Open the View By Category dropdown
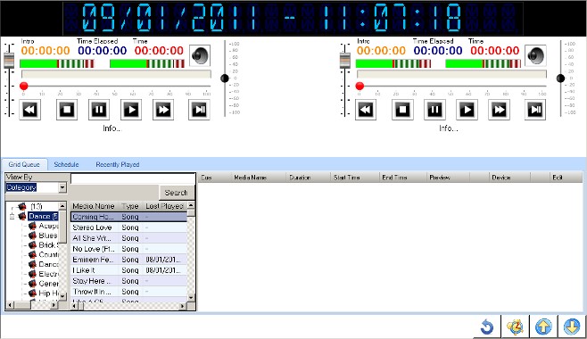 (x=62, y=187)
